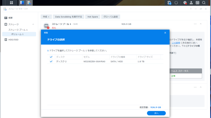Sort by the モデル column header

96,57
